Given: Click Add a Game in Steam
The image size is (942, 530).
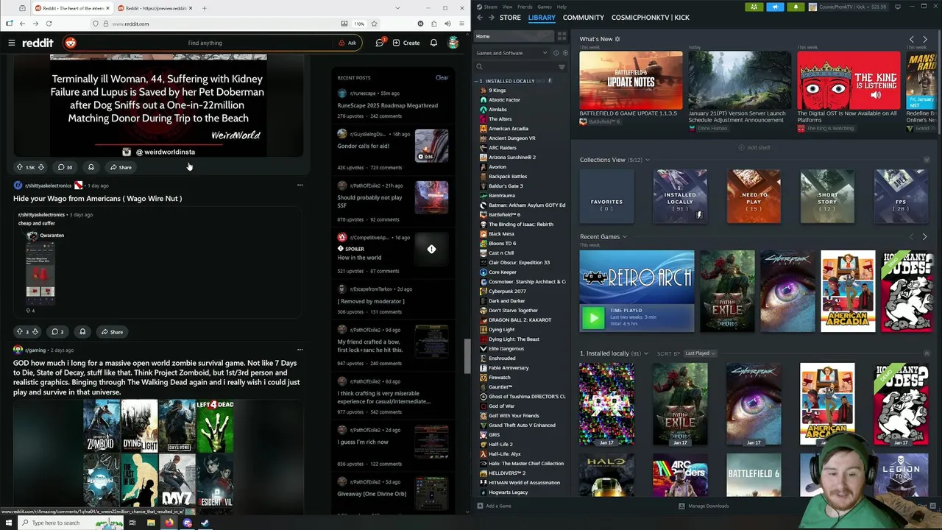Looking at the screenshot, I should point(494,506).
